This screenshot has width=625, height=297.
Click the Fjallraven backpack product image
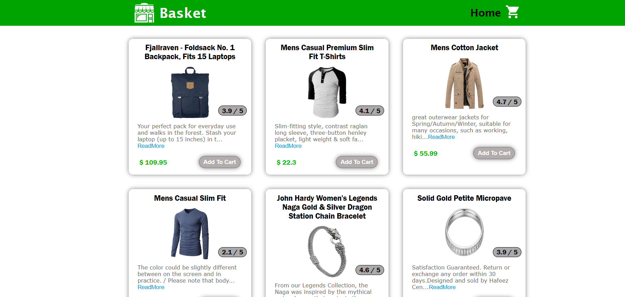(190, 92)
